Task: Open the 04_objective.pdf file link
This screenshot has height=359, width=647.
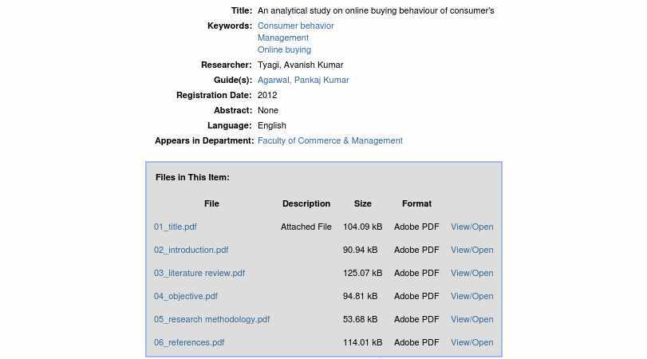Action: coord(185,296)
